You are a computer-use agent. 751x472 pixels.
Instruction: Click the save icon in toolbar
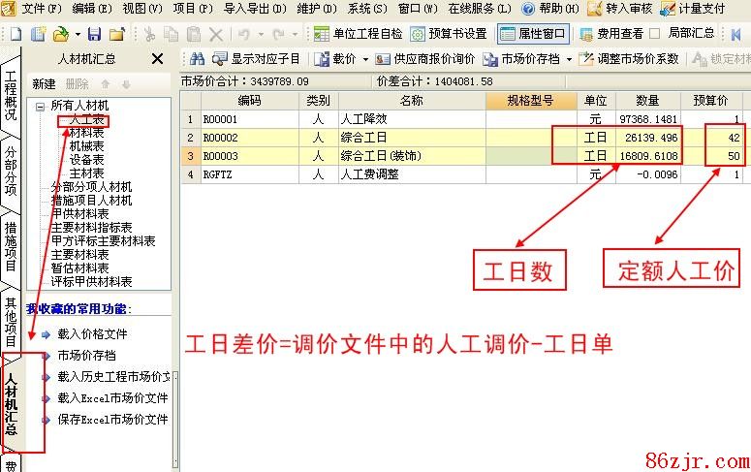click(x=94, y=34)
